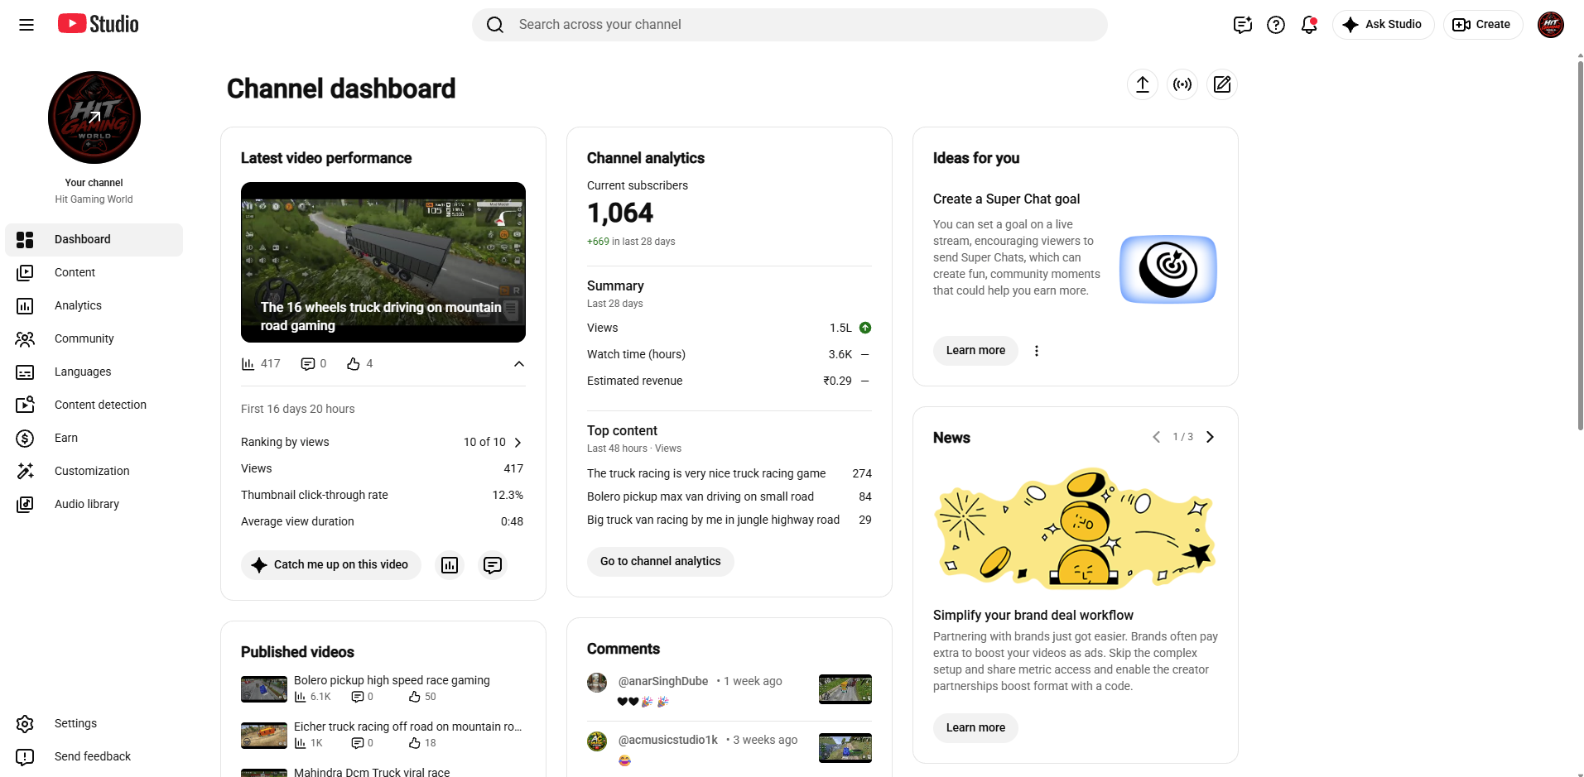Expand Ranking by views 10 of 10
This screenshot has height=777, width=1584.
[x=518, y=443]
